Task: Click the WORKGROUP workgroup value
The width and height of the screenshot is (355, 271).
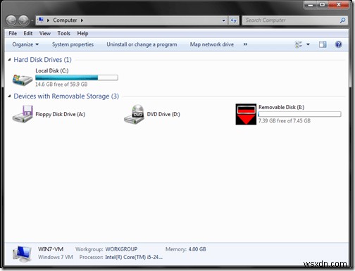Action: point(121,249)
